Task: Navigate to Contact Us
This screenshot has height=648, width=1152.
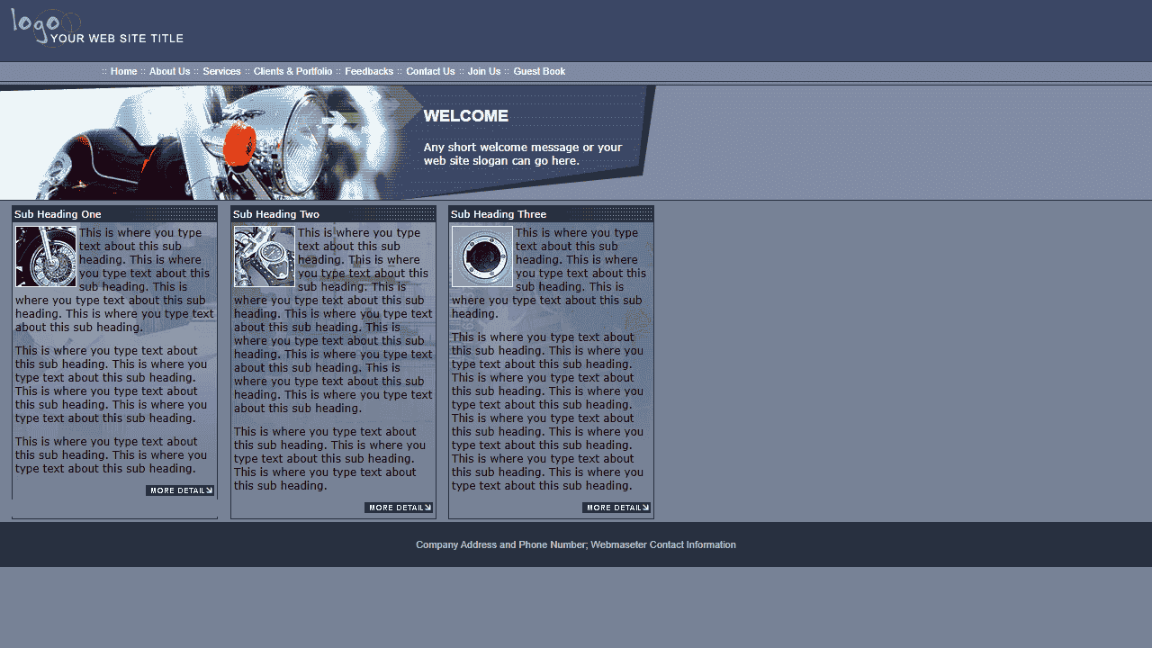Action: [x=430, y=72]
